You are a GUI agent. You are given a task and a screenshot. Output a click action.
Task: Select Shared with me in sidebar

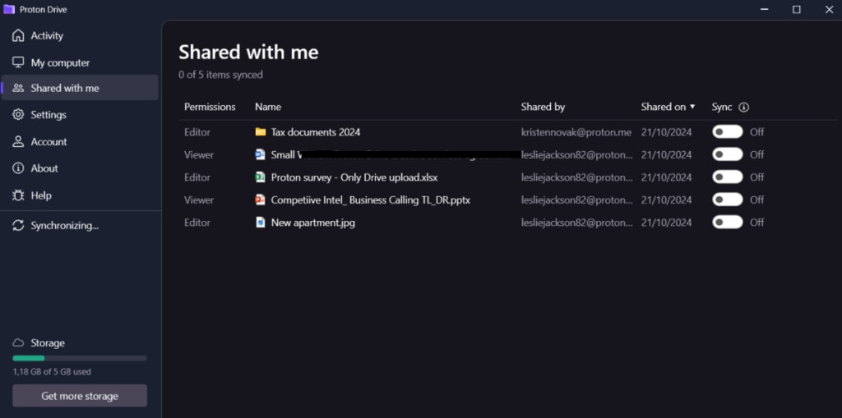tap(80, 88)
